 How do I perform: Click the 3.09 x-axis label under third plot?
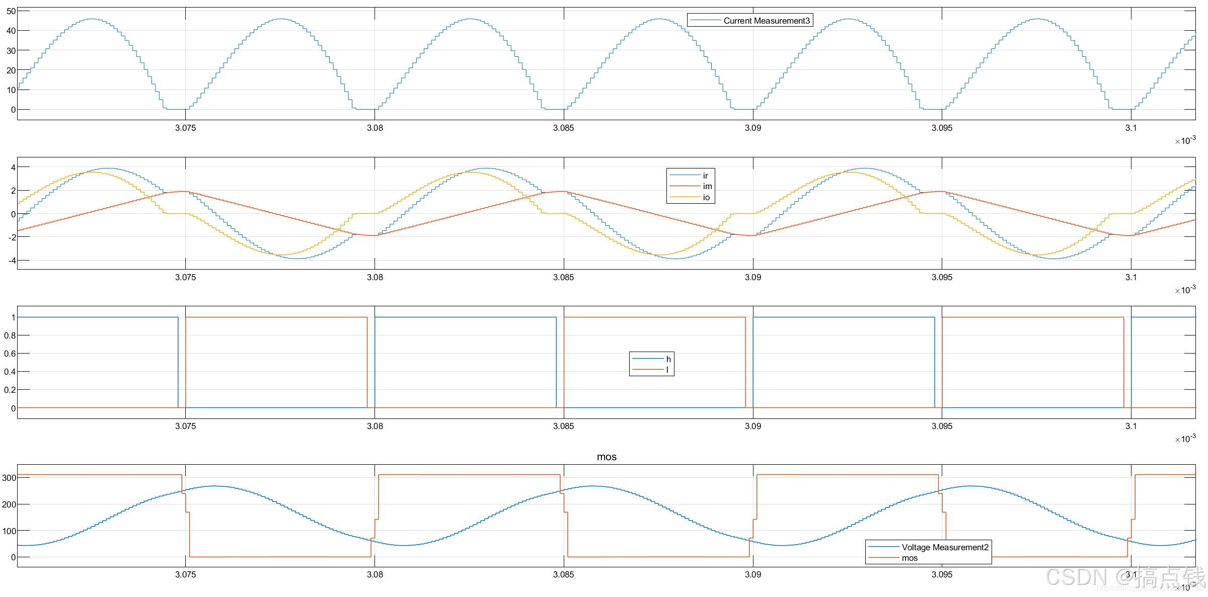[x=752, y=426]
